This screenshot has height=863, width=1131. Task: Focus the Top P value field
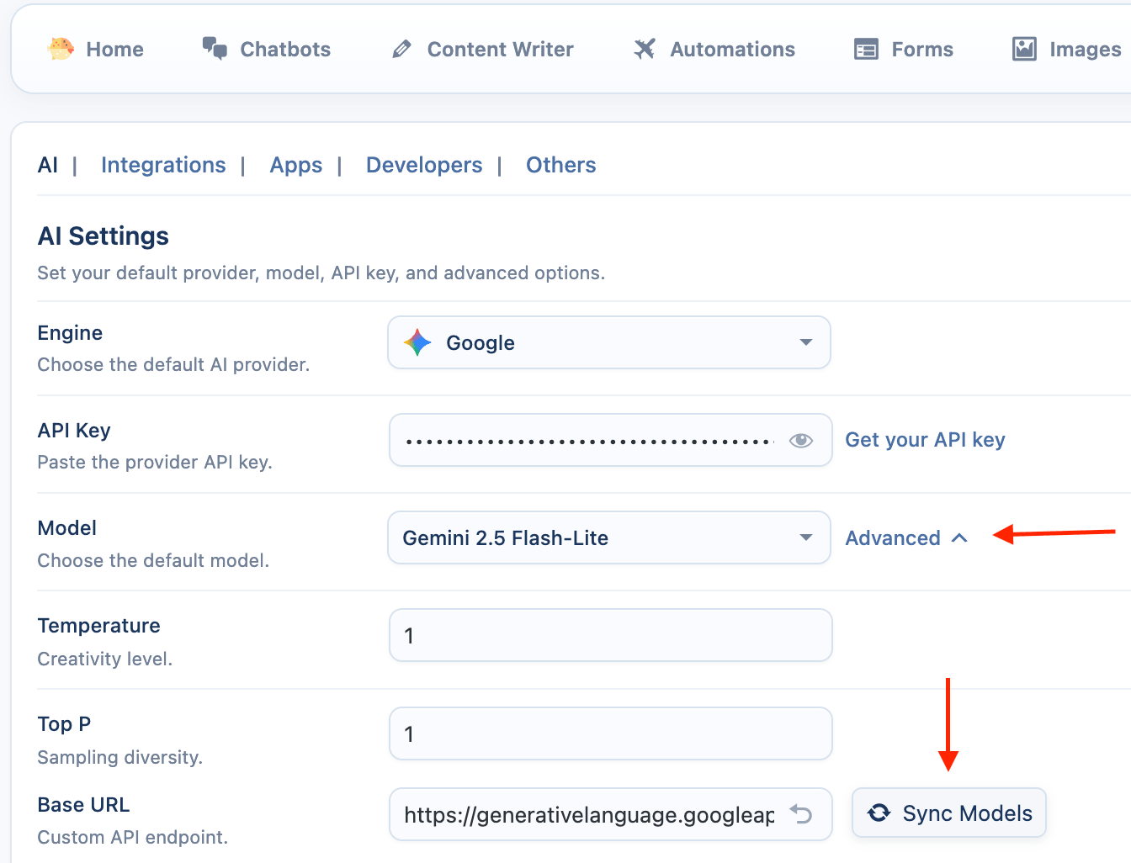point(610,734)
